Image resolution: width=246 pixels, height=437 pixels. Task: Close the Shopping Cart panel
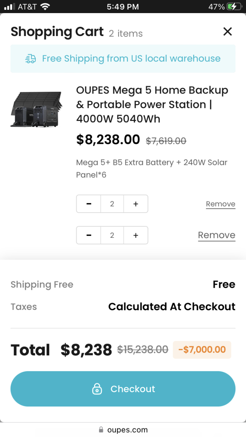pyautogui.click(x=227, y=32)
